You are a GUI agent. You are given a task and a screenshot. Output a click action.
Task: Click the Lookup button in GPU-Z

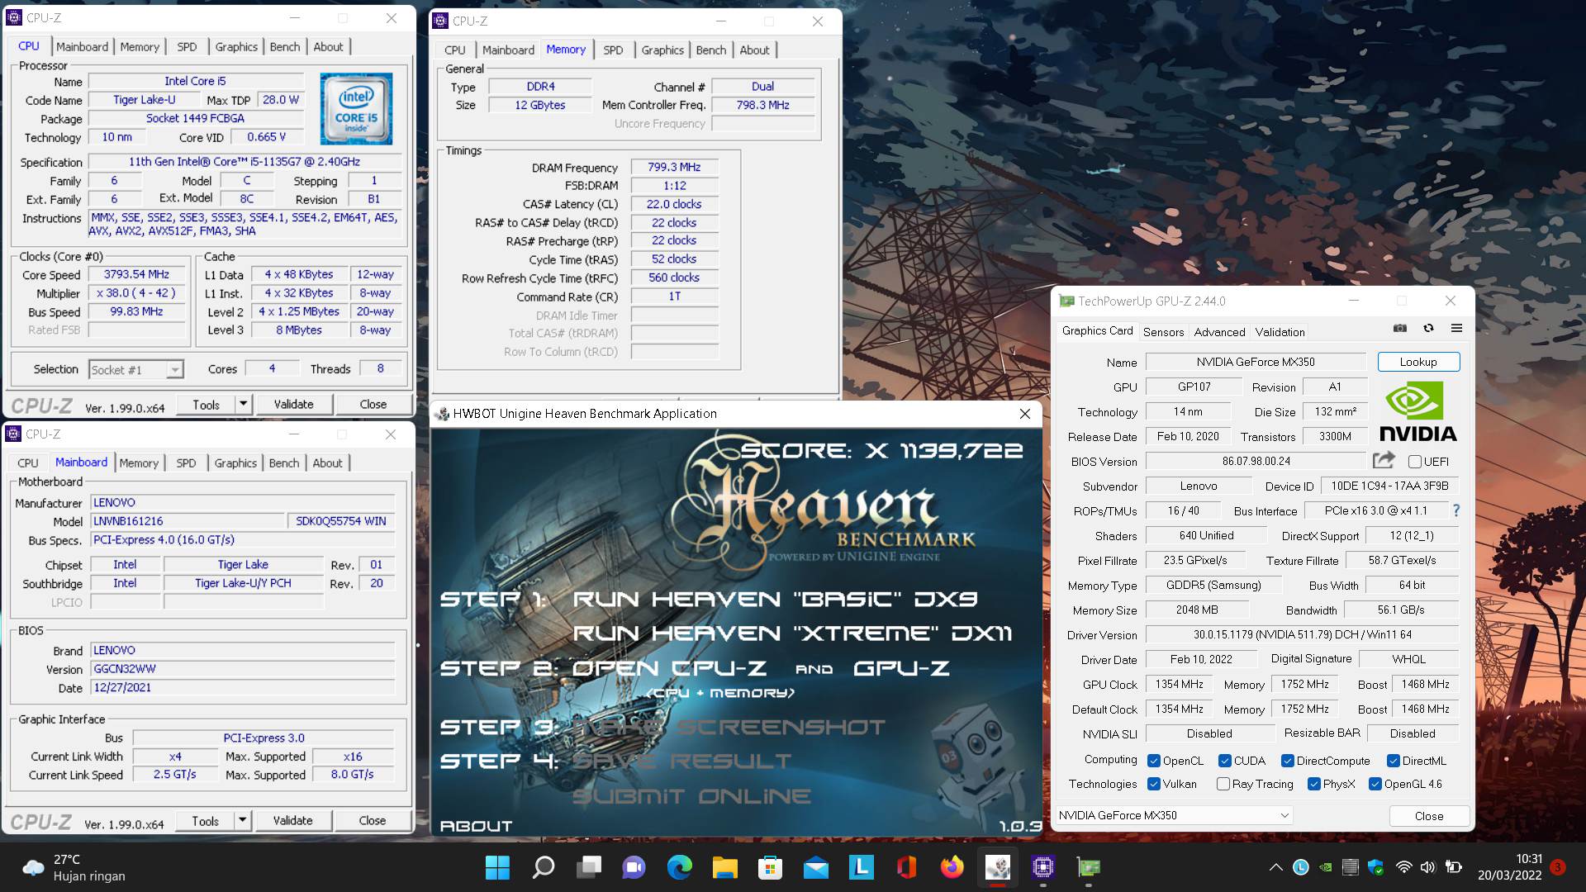pyautogui.click(x=1418, y=362)
